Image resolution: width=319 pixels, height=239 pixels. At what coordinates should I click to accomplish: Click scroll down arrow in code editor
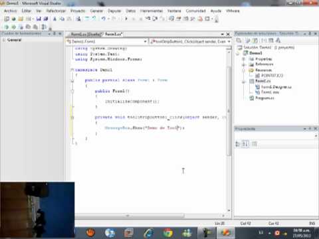click(x=229, y=210)
